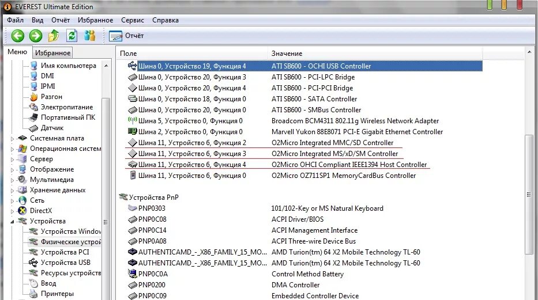Select the DMI tree item

click(47, 75)
